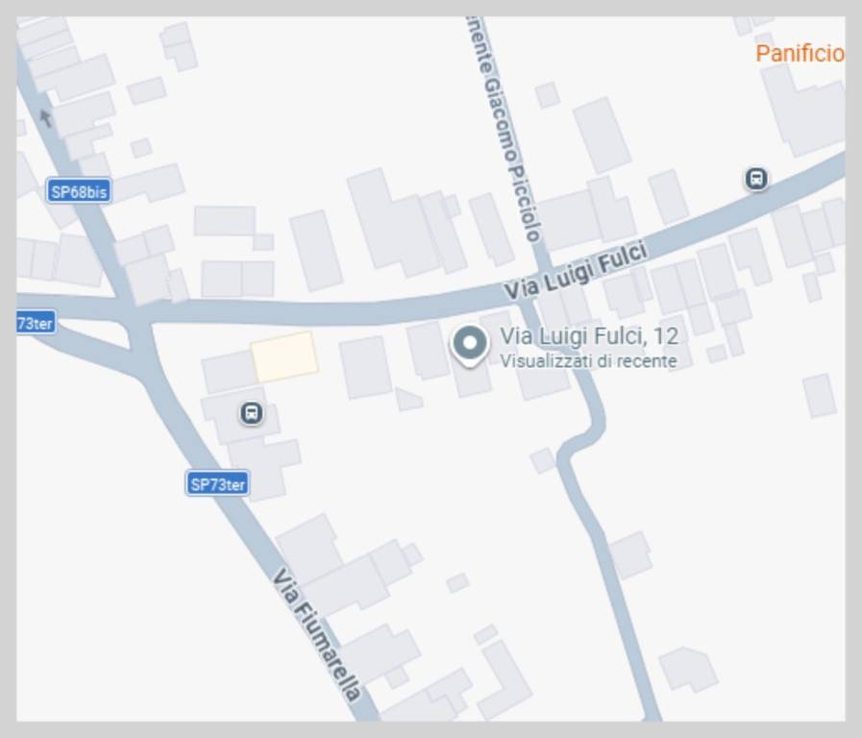Click the SP73ter road shield on Via Fiumarella

218,483
